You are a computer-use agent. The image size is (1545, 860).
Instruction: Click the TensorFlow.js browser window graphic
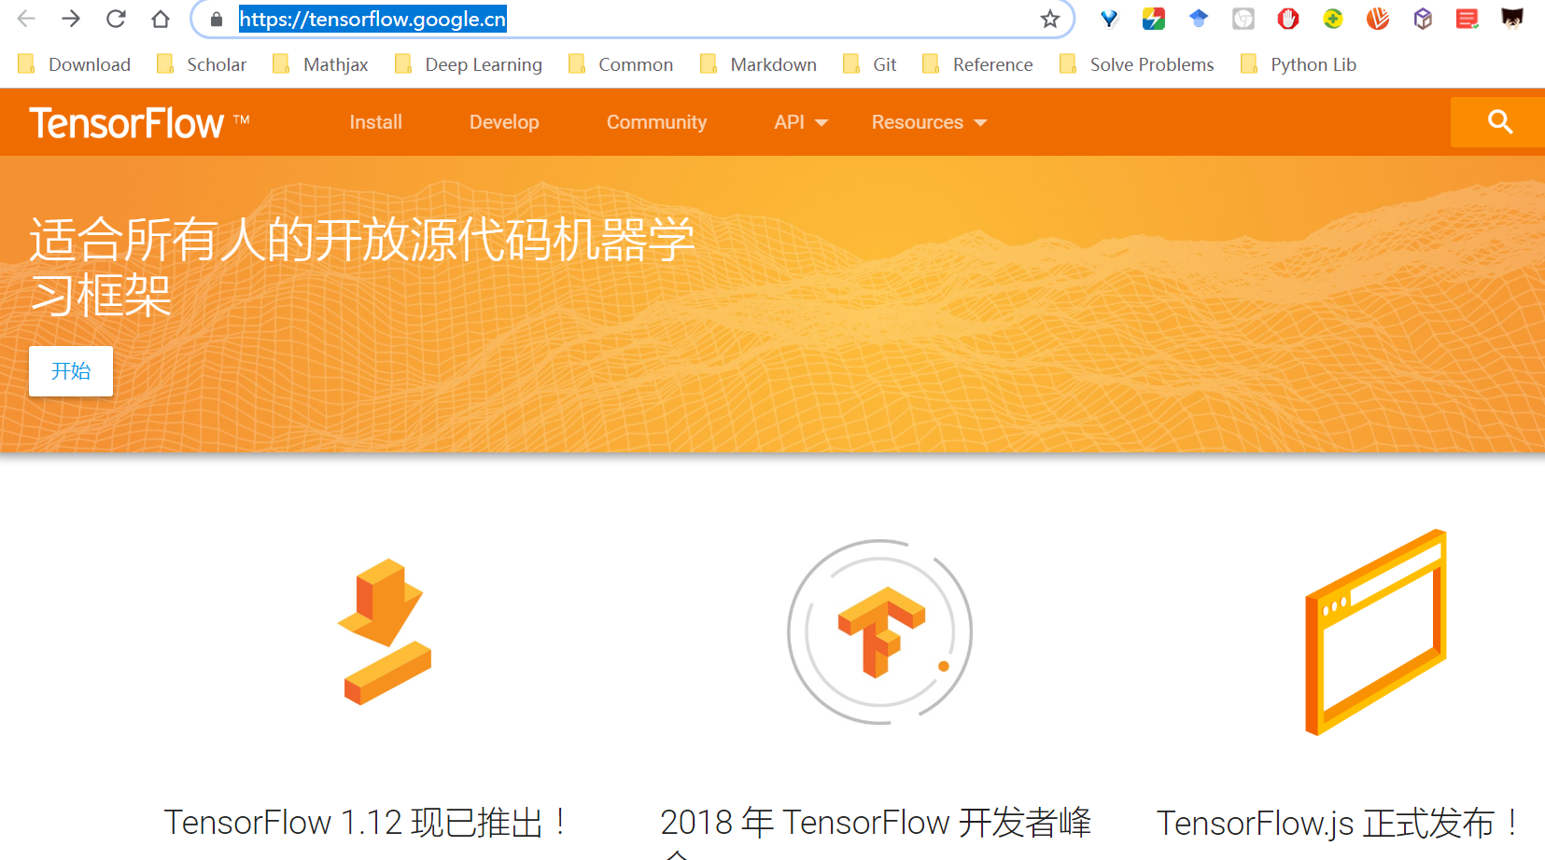(x=1376, y=632)
